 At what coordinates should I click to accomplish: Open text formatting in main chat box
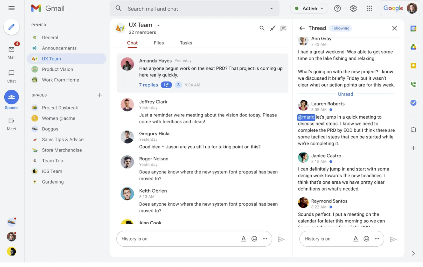243,239
